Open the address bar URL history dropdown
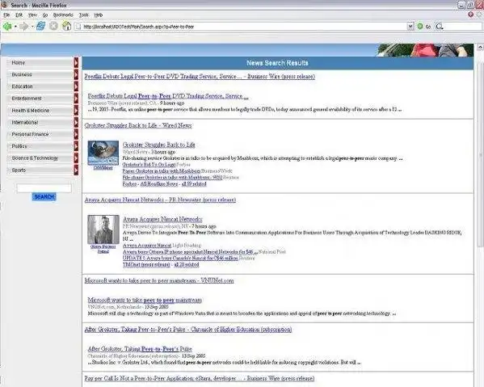The width and height of the screenshot is (484, 387). (x=410, y=27)
